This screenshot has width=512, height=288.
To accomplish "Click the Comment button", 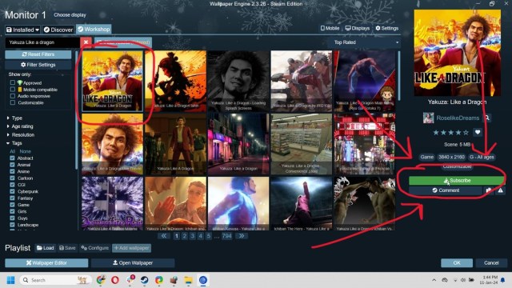I will coord(446,190).
